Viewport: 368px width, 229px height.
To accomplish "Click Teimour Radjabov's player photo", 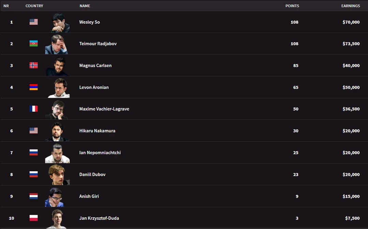I will click(x=57, y=44).
